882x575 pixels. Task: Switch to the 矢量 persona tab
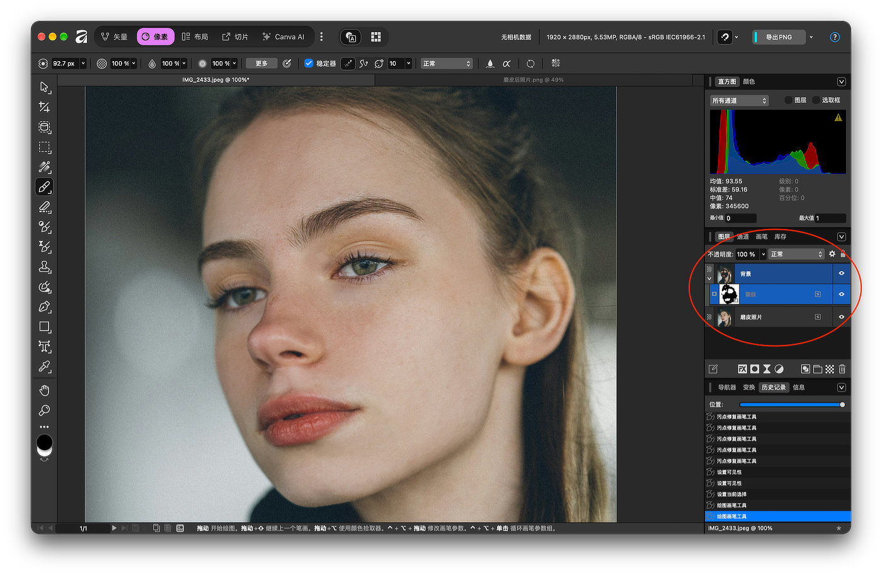point(115,37)
